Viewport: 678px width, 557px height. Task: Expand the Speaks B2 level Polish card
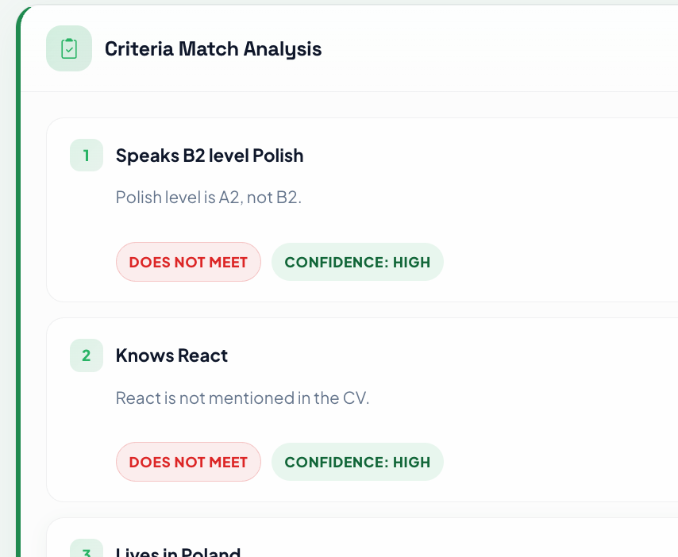(357, 209)
